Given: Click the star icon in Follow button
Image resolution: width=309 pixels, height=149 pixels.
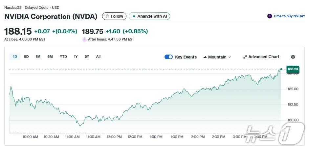Looking at the screenshot, I should tap(107, 16).
